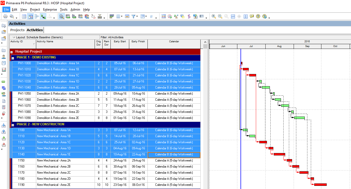
Task: Open the Filter funnel icon
Action: (x=133, y=16)
